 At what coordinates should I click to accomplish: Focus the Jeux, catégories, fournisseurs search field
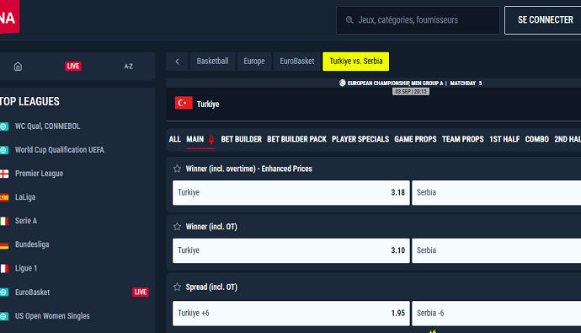pos(418,20)
